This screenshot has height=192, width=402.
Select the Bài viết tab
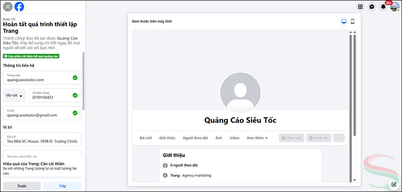(145, 138)
